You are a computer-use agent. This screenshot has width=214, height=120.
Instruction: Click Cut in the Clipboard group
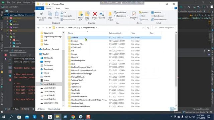(64, 13)
